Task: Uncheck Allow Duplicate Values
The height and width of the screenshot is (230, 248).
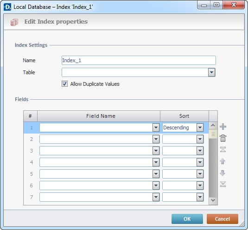Action: coord(64,84)
